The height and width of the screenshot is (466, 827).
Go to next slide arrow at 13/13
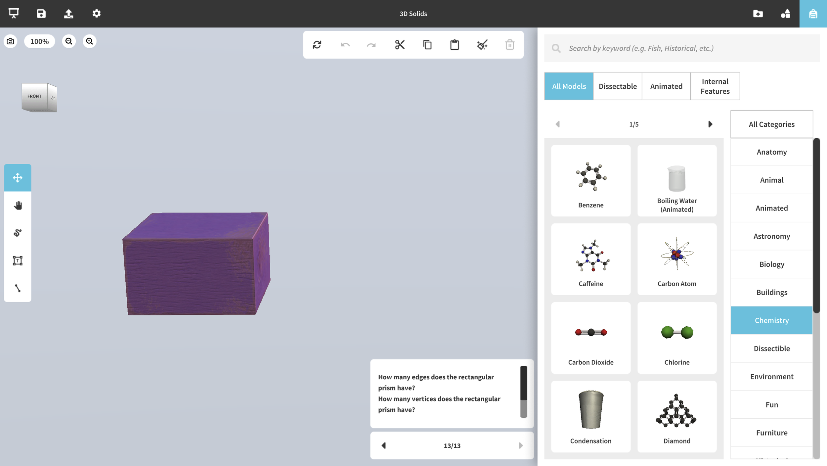(x=521, y=445)
